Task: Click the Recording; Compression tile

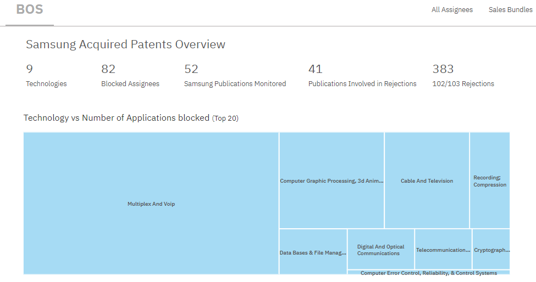Action: 490,181
